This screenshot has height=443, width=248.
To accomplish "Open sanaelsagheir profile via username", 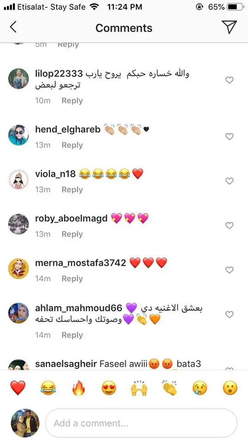I will tap(66, 364).
